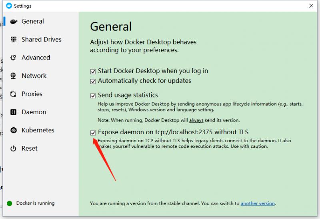
Task: Click the Daemon braces icon
Action: click(13, 112)
